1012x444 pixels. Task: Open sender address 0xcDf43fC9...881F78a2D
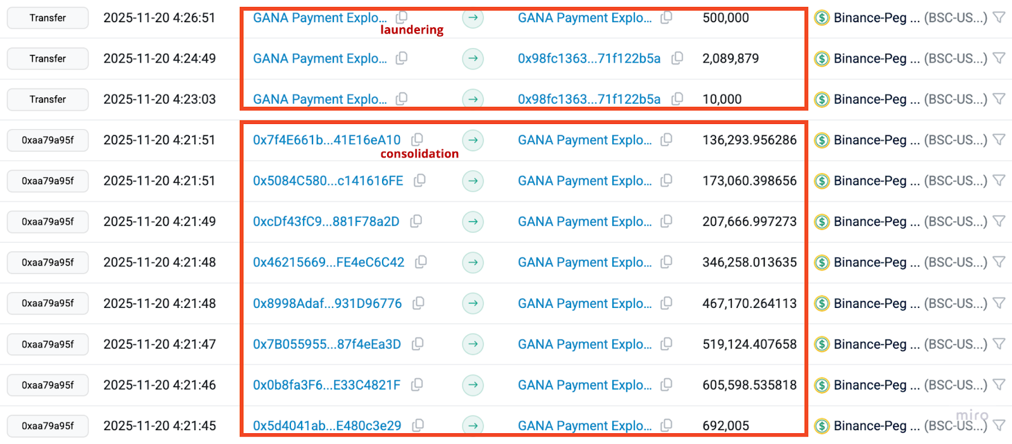point(326,221)
